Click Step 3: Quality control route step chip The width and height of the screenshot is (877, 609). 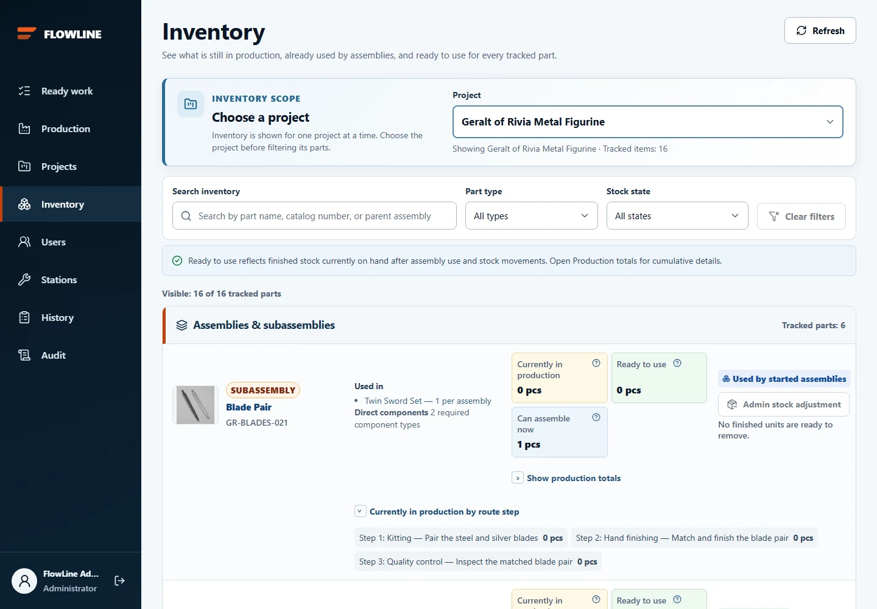478,561
